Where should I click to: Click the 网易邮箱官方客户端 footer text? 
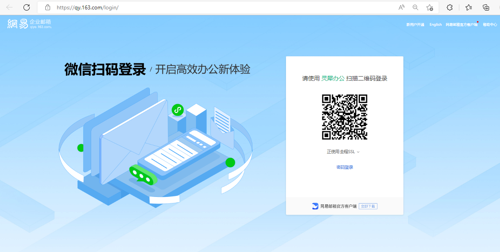[338, 206]
